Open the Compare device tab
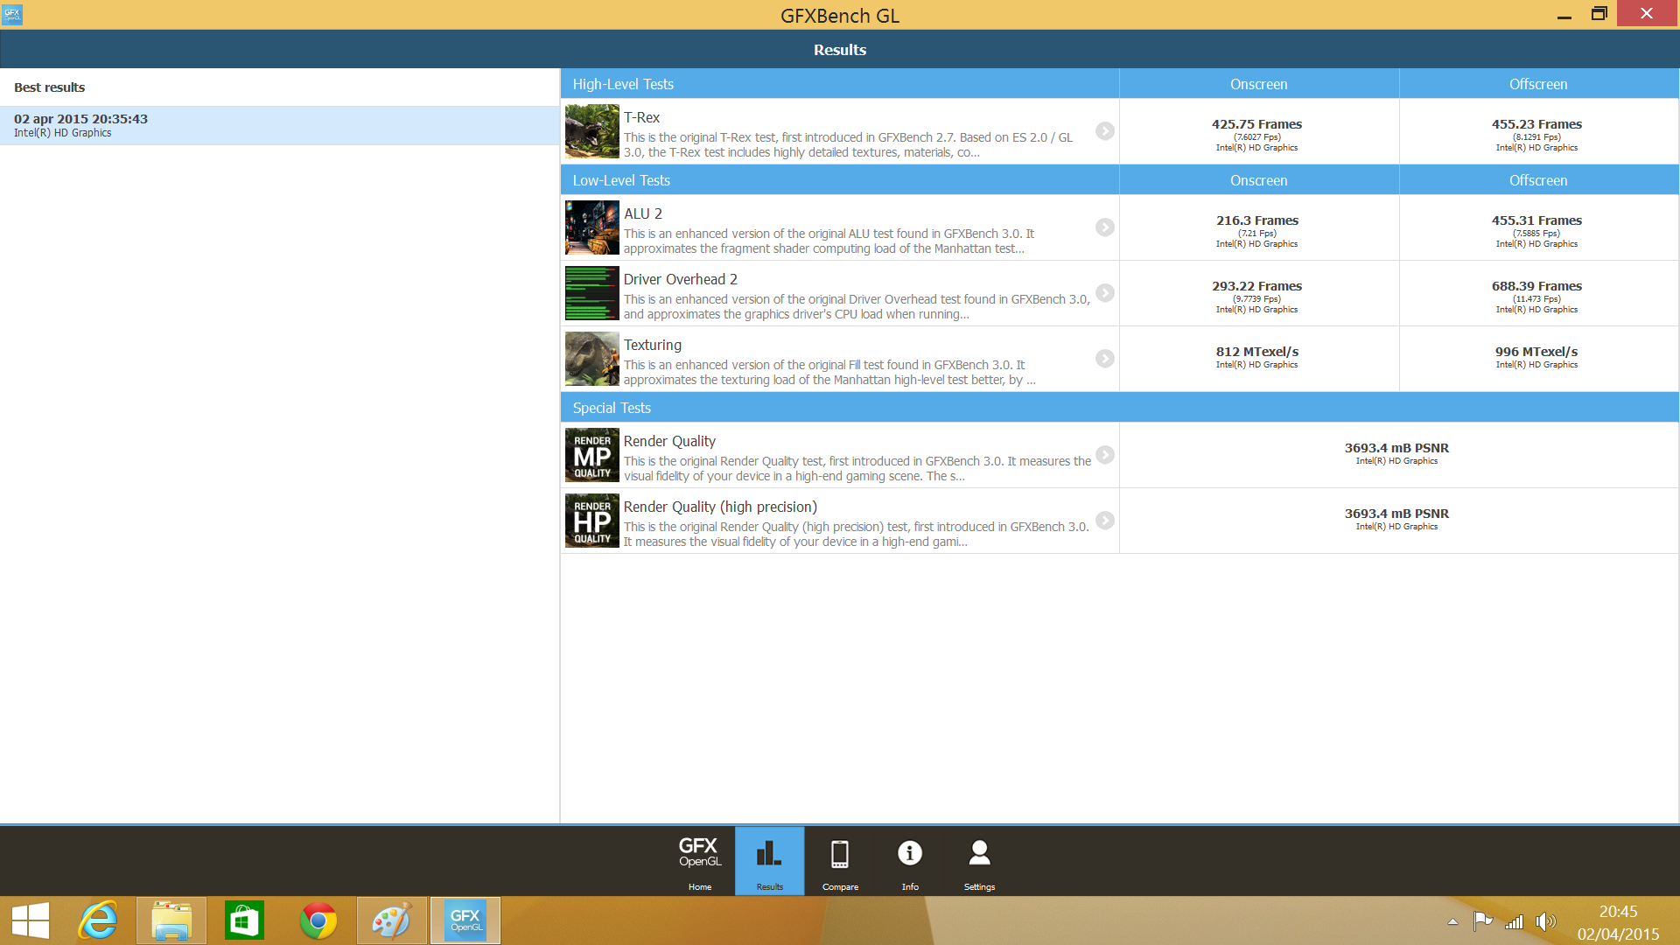Image resolution: width=1680 pixels, height=945 pixels. (x=839, y=860)
